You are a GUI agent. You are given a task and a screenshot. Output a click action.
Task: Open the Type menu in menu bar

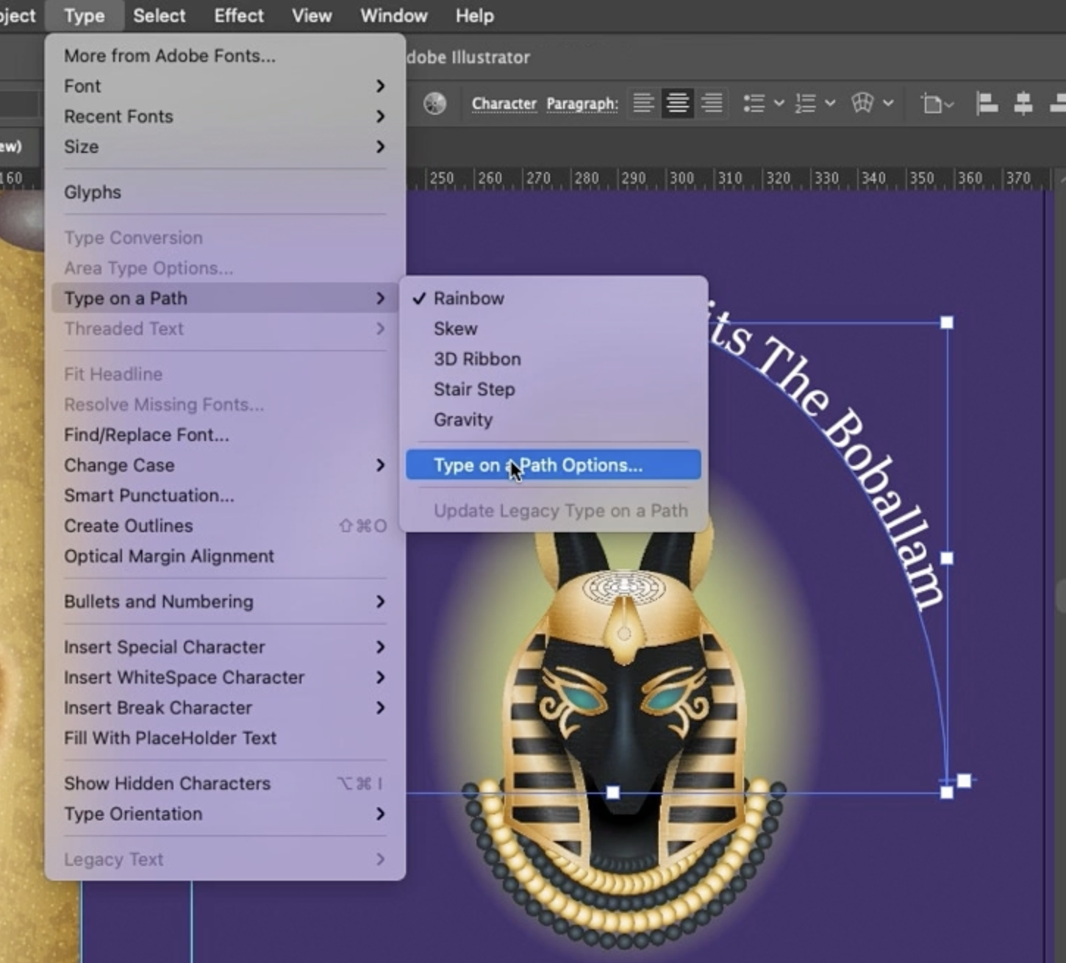(85, 15)
